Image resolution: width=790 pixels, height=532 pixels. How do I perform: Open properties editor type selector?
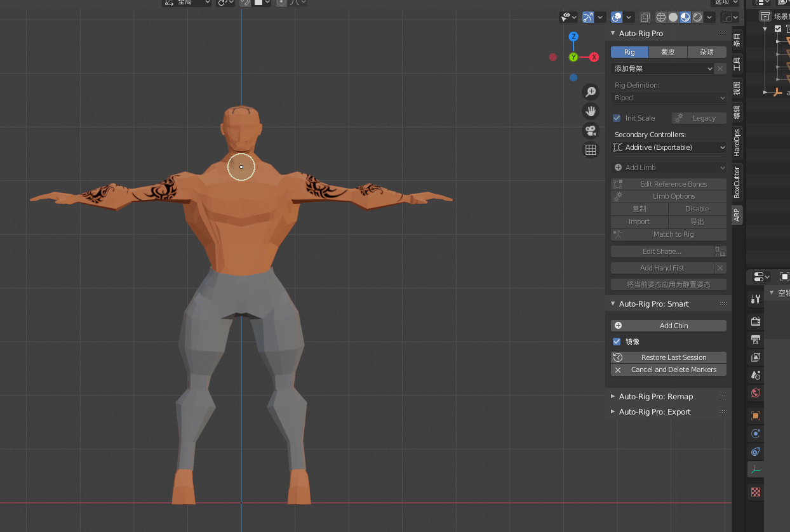[761, 277]
